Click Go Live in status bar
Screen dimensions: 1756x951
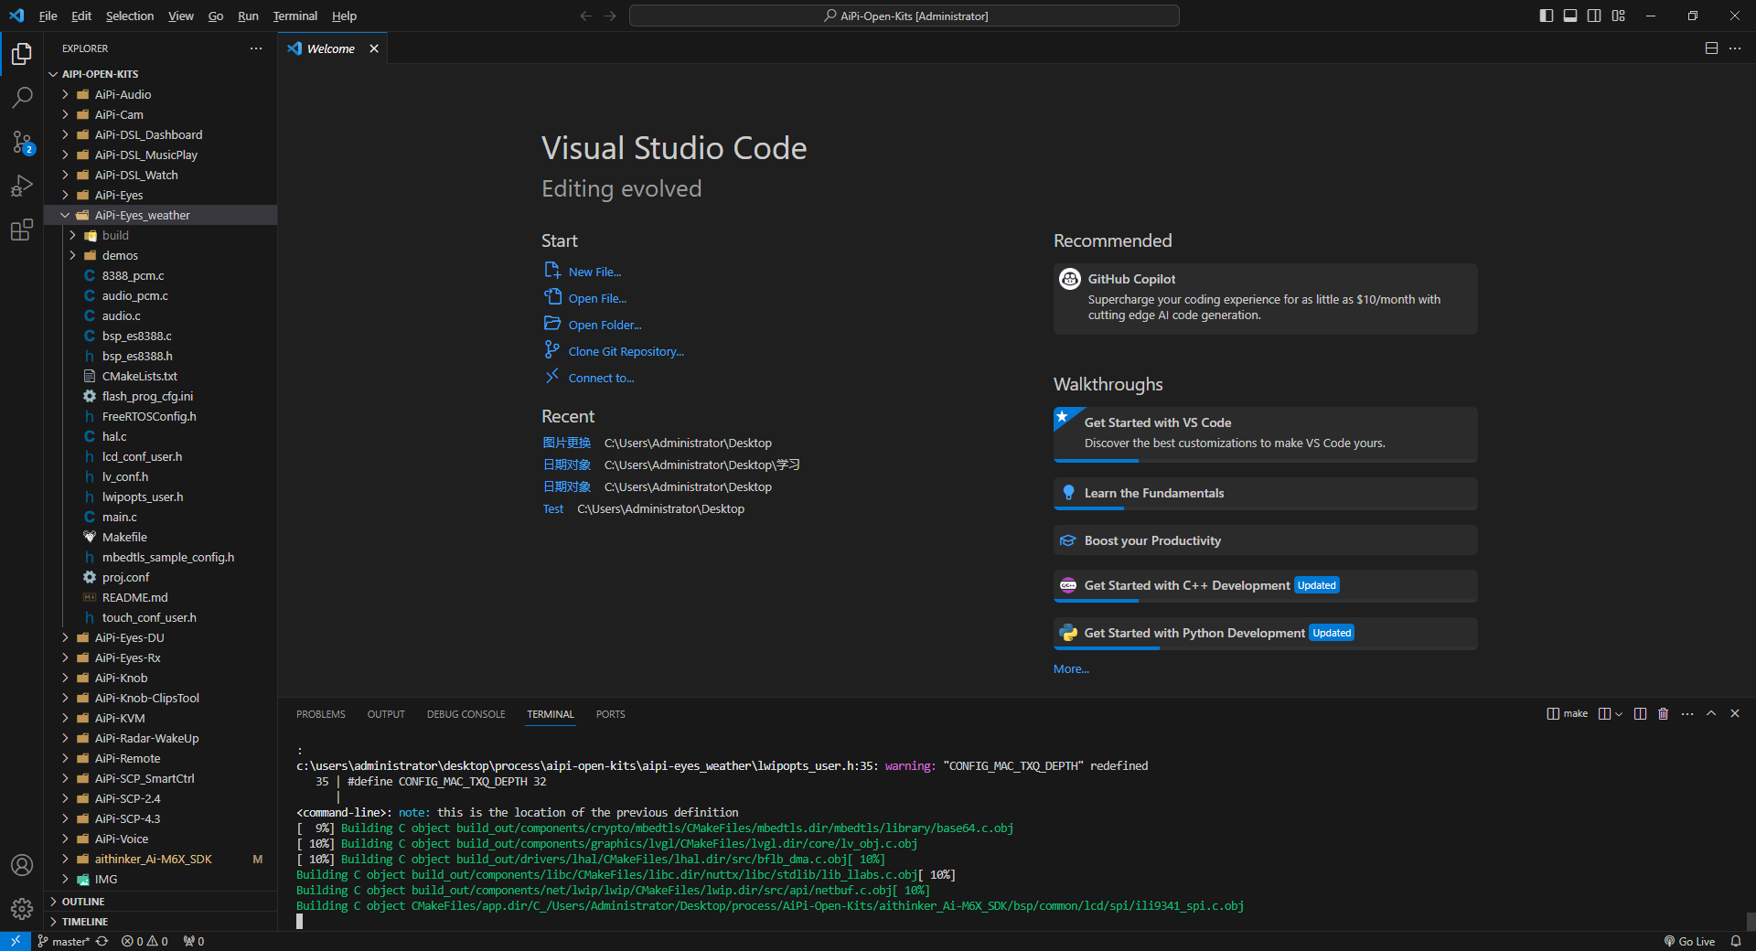pos(1689,941)
